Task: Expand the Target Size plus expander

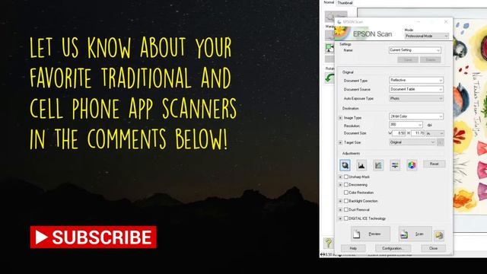Action: 340,142
